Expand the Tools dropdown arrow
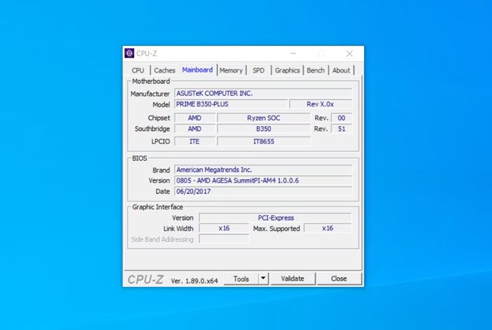 click(263, 279)
